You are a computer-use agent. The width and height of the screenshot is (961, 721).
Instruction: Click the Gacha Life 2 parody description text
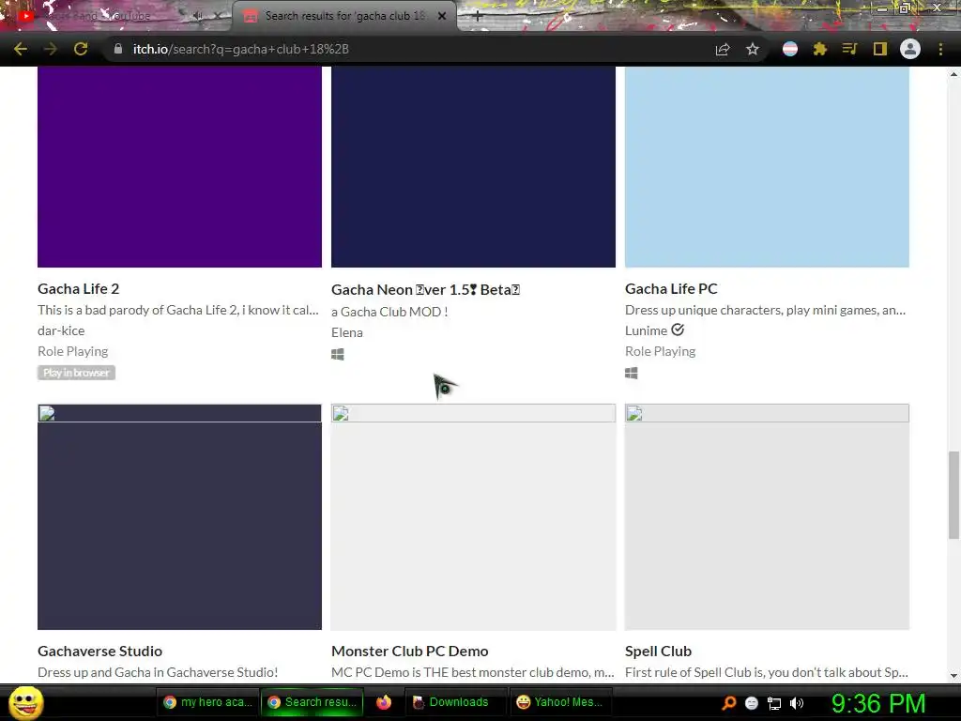(x=178, y=310)
